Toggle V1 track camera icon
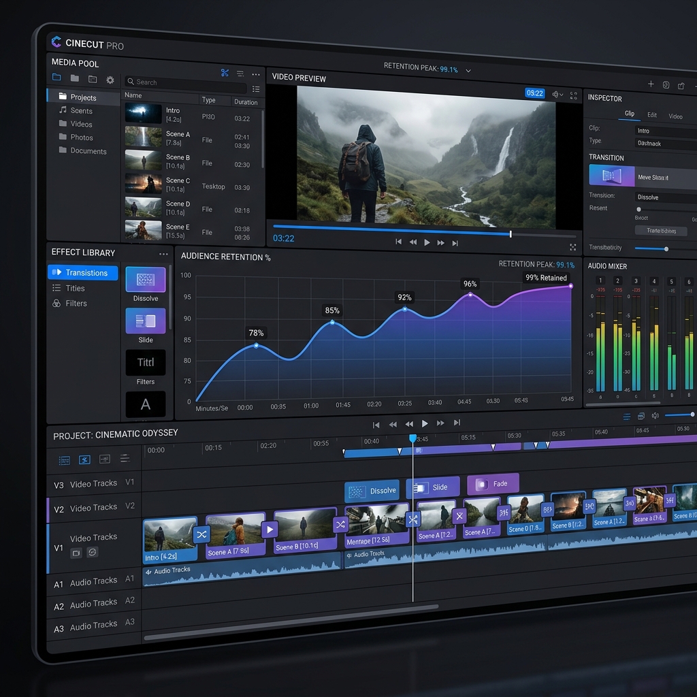This screenshot has width=697, height=697. (x=76, y=553)
